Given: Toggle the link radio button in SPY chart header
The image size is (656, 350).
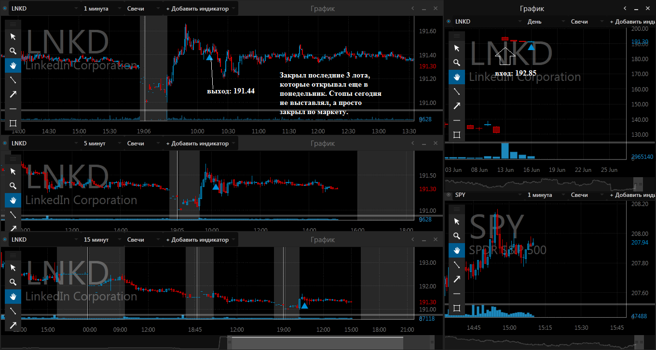Looking at the screenshot, I should (x=449, y=194).
